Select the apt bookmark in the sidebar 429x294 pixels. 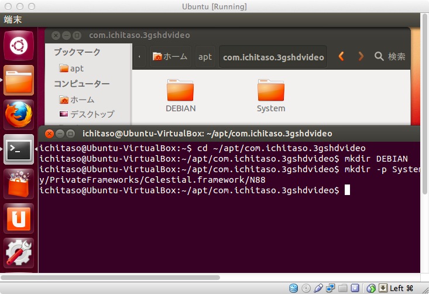(x=71, y=68)
